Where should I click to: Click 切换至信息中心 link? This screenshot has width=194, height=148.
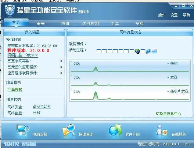(x=168, y=114)
